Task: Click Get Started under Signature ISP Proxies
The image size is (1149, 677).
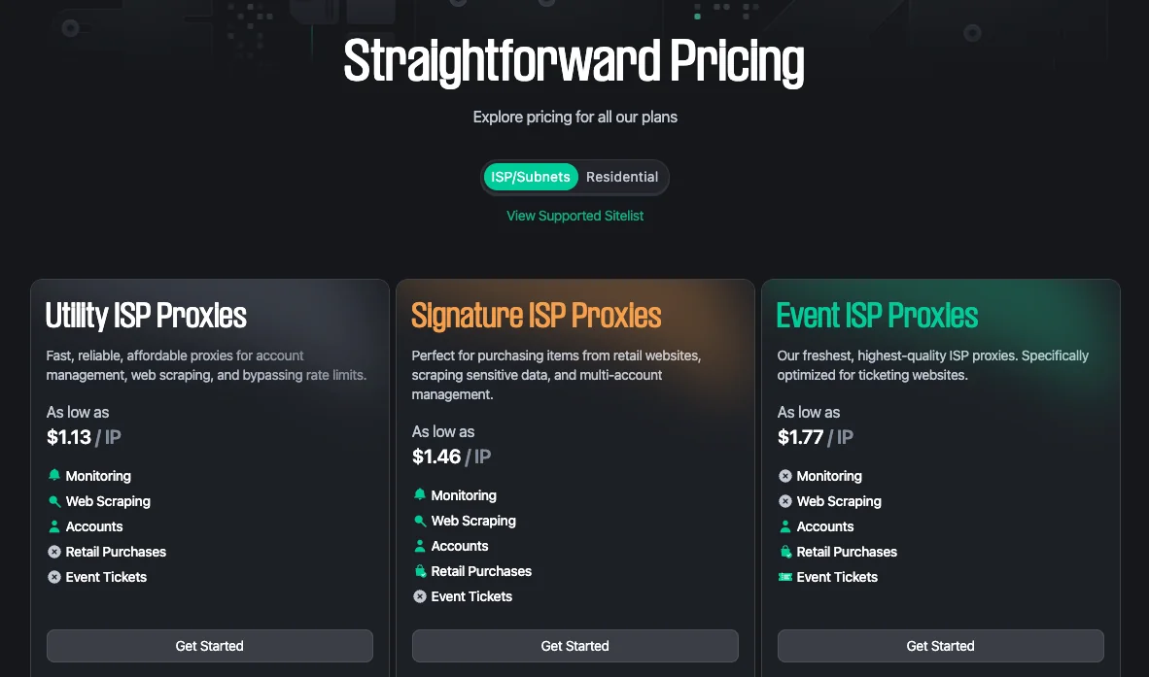Action: pyautogui.click(x=574, y=646)
